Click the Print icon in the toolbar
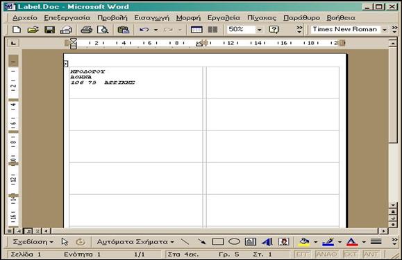The image size is (402, 260). coord(87,30)
